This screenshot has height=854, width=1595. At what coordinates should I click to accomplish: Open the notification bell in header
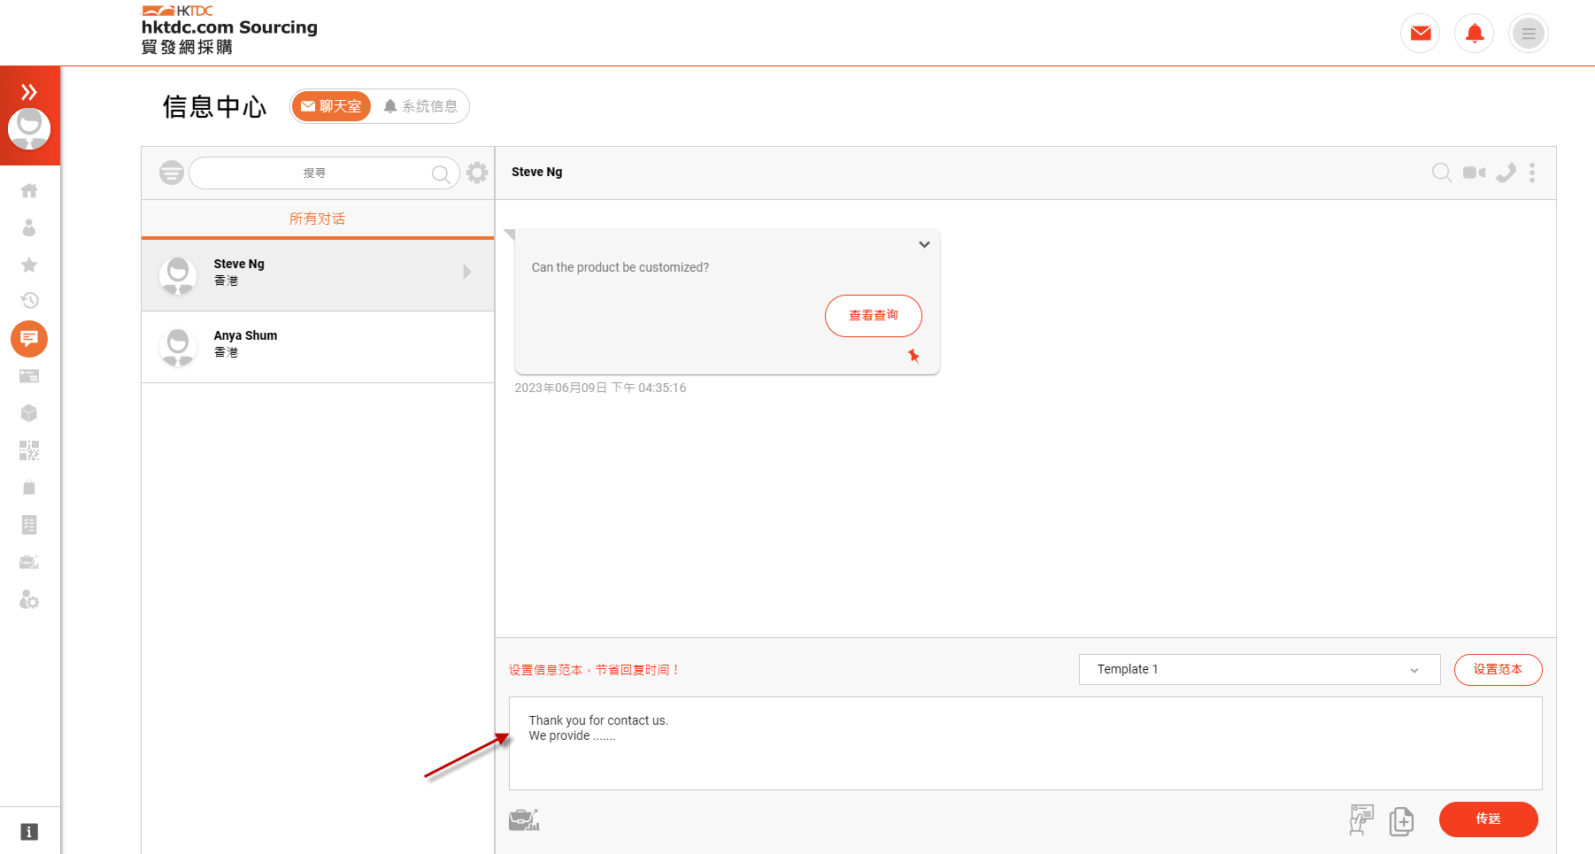pyautogui.click(x=1475, y=34)
